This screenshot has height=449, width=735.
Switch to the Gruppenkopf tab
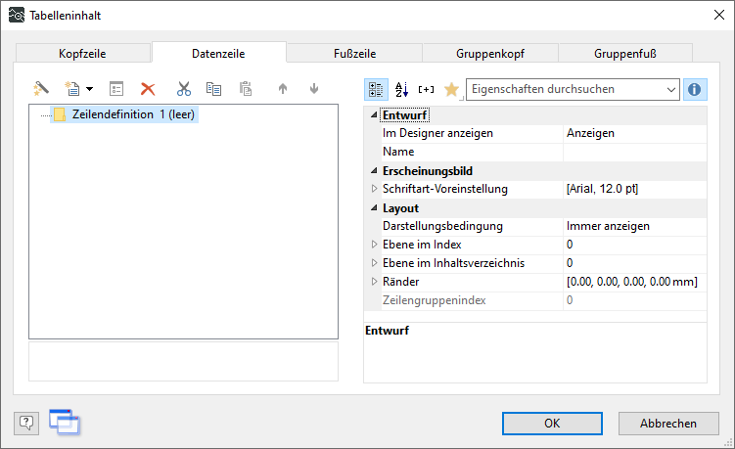tap(490, 54)
